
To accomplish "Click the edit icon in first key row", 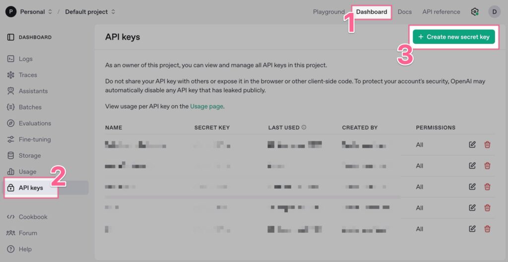I will 472,144.
